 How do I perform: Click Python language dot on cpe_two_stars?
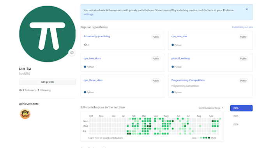click(85, 67)
